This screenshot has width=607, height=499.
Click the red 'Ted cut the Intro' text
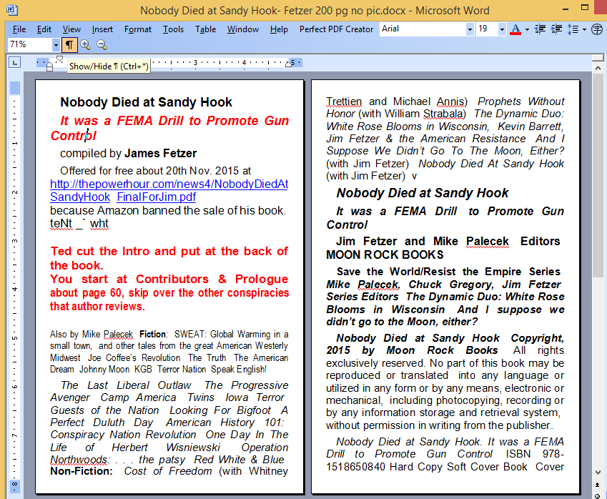coord(101,251)
